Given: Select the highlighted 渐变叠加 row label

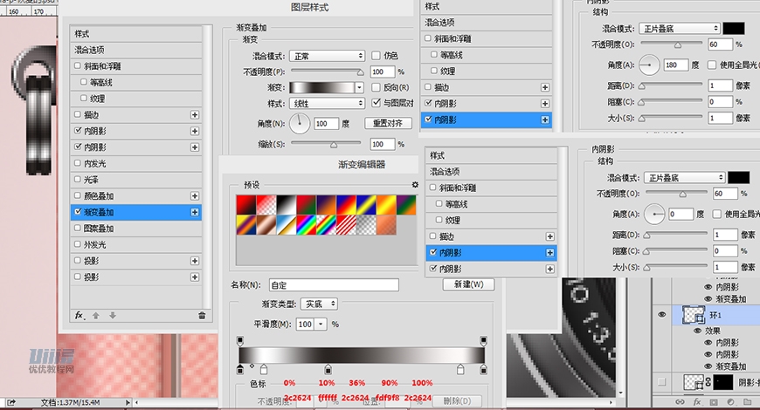Looking at the screenshot, I should (99, 212).
